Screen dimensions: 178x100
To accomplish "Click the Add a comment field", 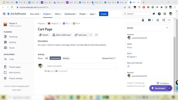I will tap(81, 66).
